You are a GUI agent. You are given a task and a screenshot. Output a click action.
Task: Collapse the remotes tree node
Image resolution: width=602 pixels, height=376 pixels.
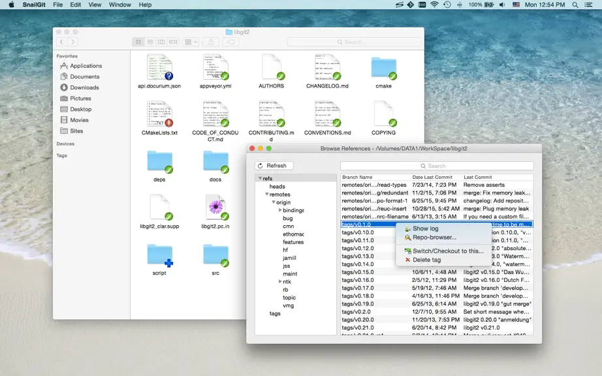pyautogui.click(x=267, y=194)
